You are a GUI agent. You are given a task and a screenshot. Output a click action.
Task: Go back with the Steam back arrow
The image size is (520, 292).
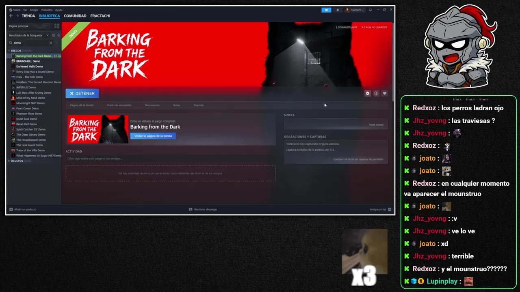[x=11, y=16]
